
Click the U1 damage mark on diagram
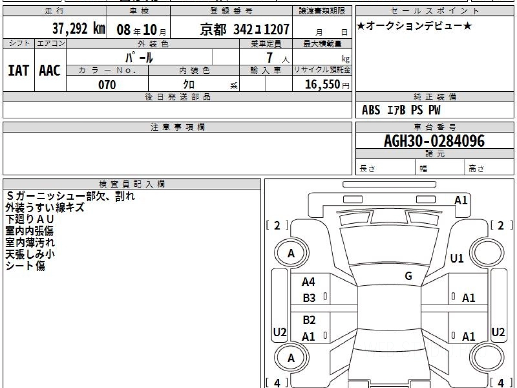coord(457,259)
